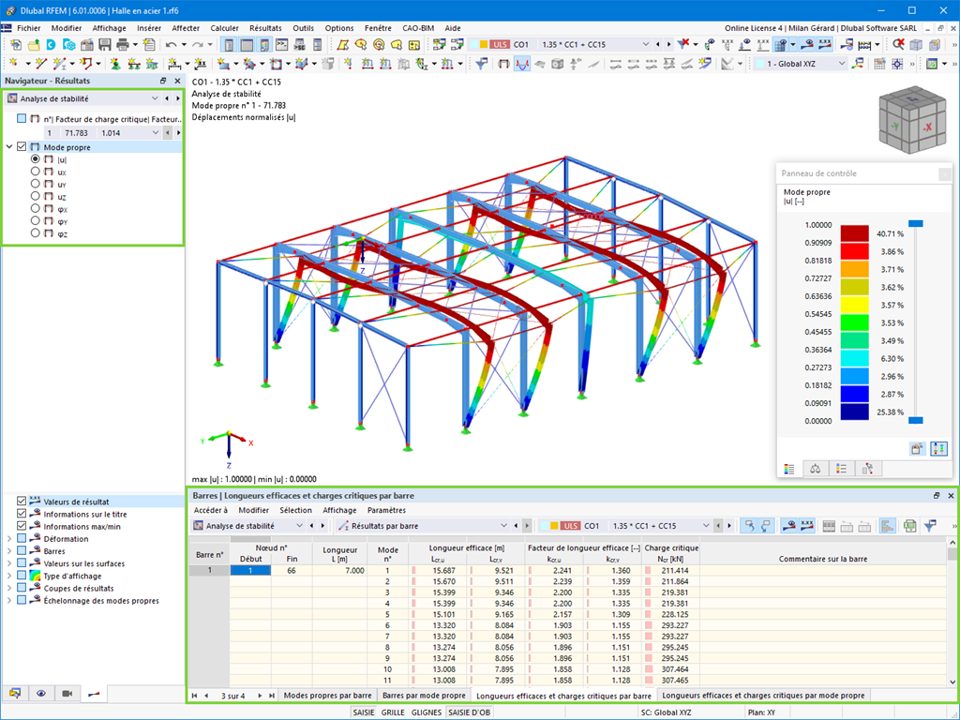Open the Analyse de stabilité dropdown in navigator
This screenshot has height=720, width=960.
pos(82,98)
